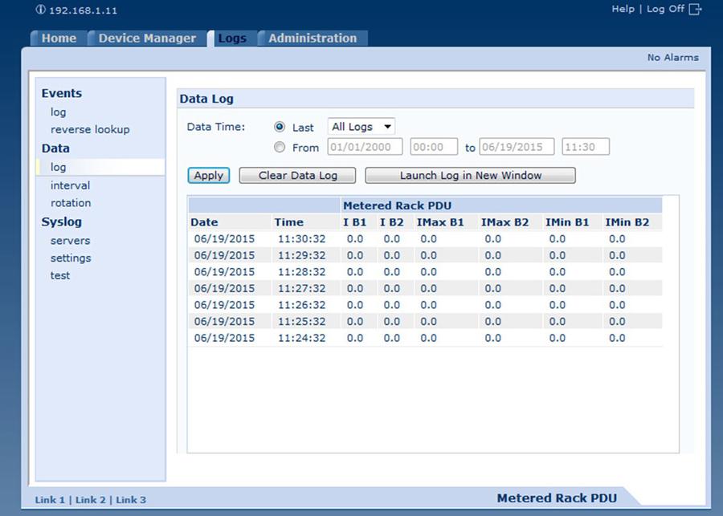Launch Log in New Window
723x516 pixels.
[x=470, y=176]
